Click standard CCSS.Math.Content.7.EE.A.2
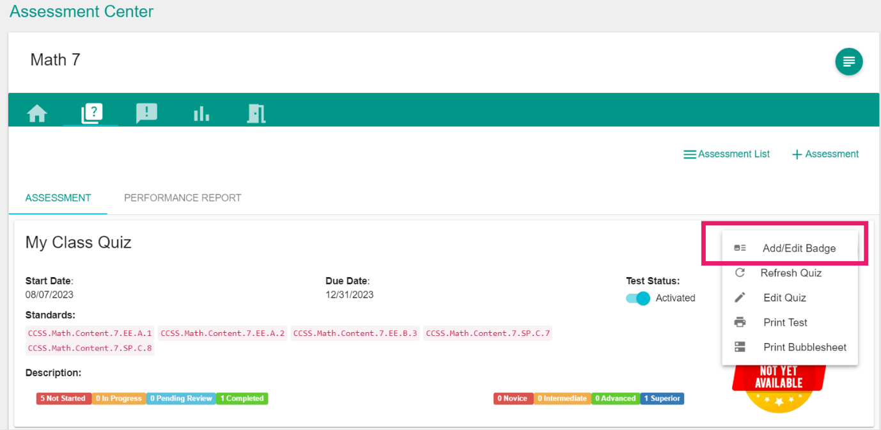The width and height of the screenshot is (881, 430). [x=222, y=333]
